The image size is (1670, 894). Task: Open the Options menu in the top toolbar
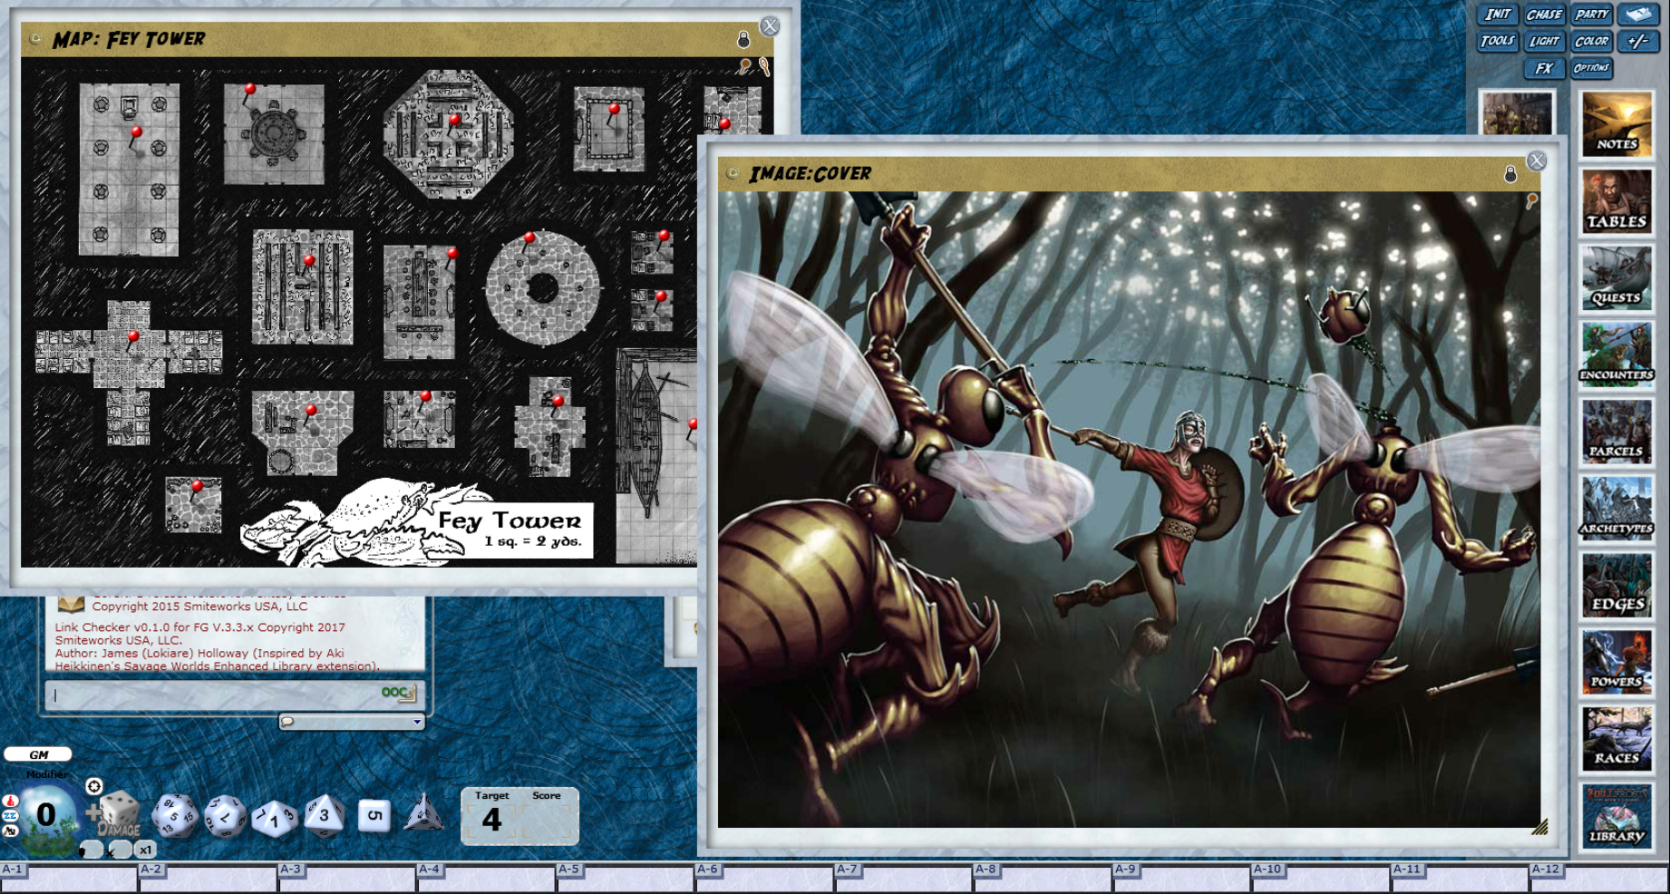click(1593, 70)
